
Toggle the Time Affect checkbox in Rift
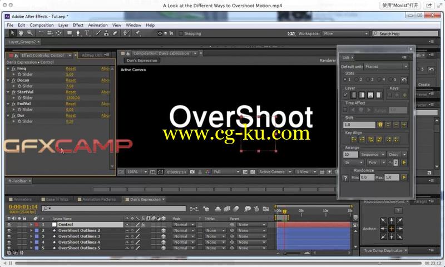coord(345,110)
